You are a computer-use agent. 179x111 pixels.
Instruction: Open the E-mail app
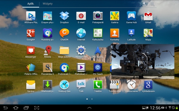[x=81, y=16]
